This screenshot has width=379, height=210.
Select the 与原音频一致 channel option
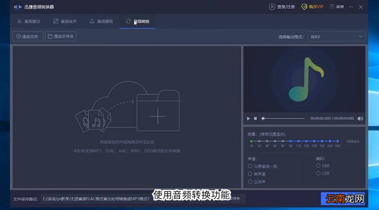pos(262,166)
